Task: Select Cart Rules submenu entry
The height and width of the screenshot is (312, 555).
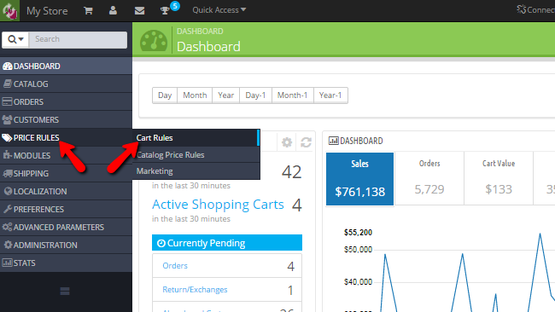Action: point(196,138)
